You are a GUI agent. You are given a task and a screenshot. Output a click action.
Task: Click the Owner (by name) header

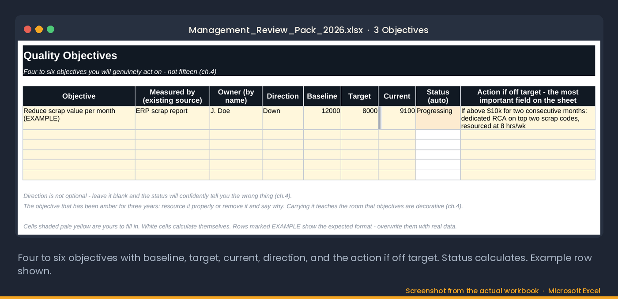(236, 96)
